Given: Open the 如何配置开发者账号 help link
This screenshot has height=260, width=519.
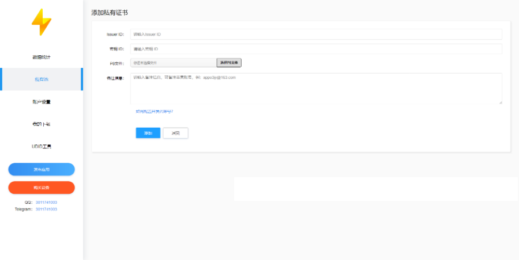Looking at the screenshot, I should pyautogui.click(x=154, y=112).
